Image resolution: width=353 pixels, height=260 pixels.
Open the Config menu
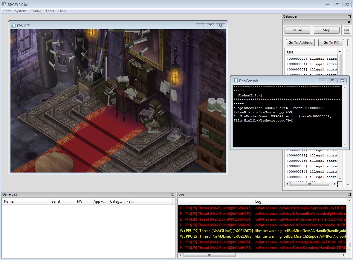pos(36,11)
